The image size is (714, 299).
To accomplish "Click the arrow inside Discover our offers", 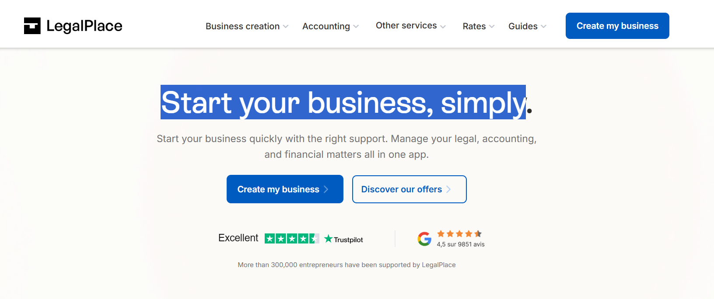I will point(448,189).
